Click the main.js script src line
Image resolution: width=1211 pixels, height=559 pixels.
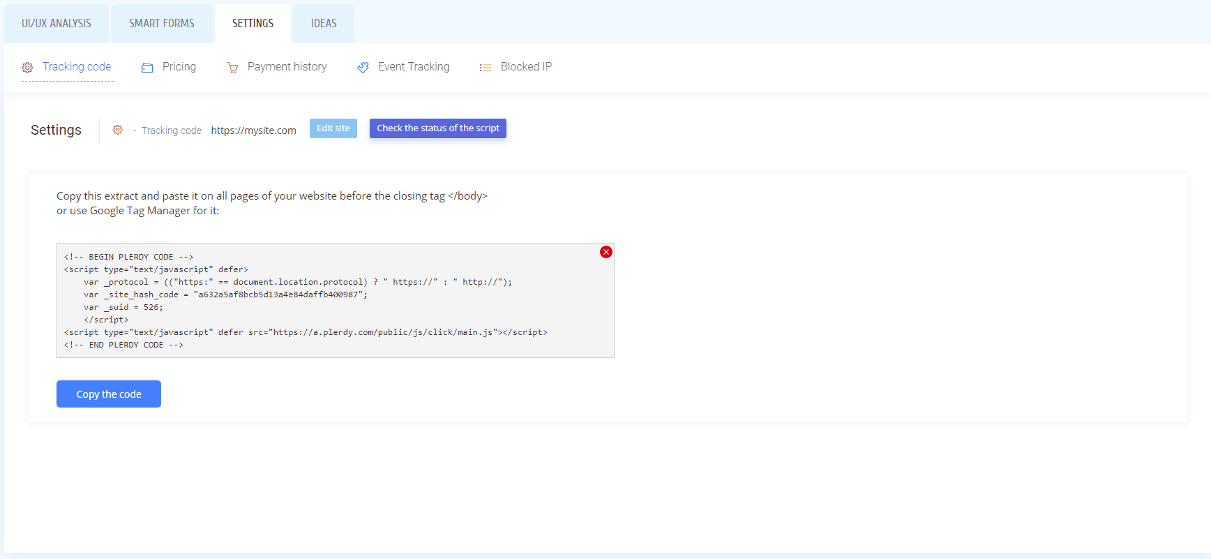click(x=306, y=332)
